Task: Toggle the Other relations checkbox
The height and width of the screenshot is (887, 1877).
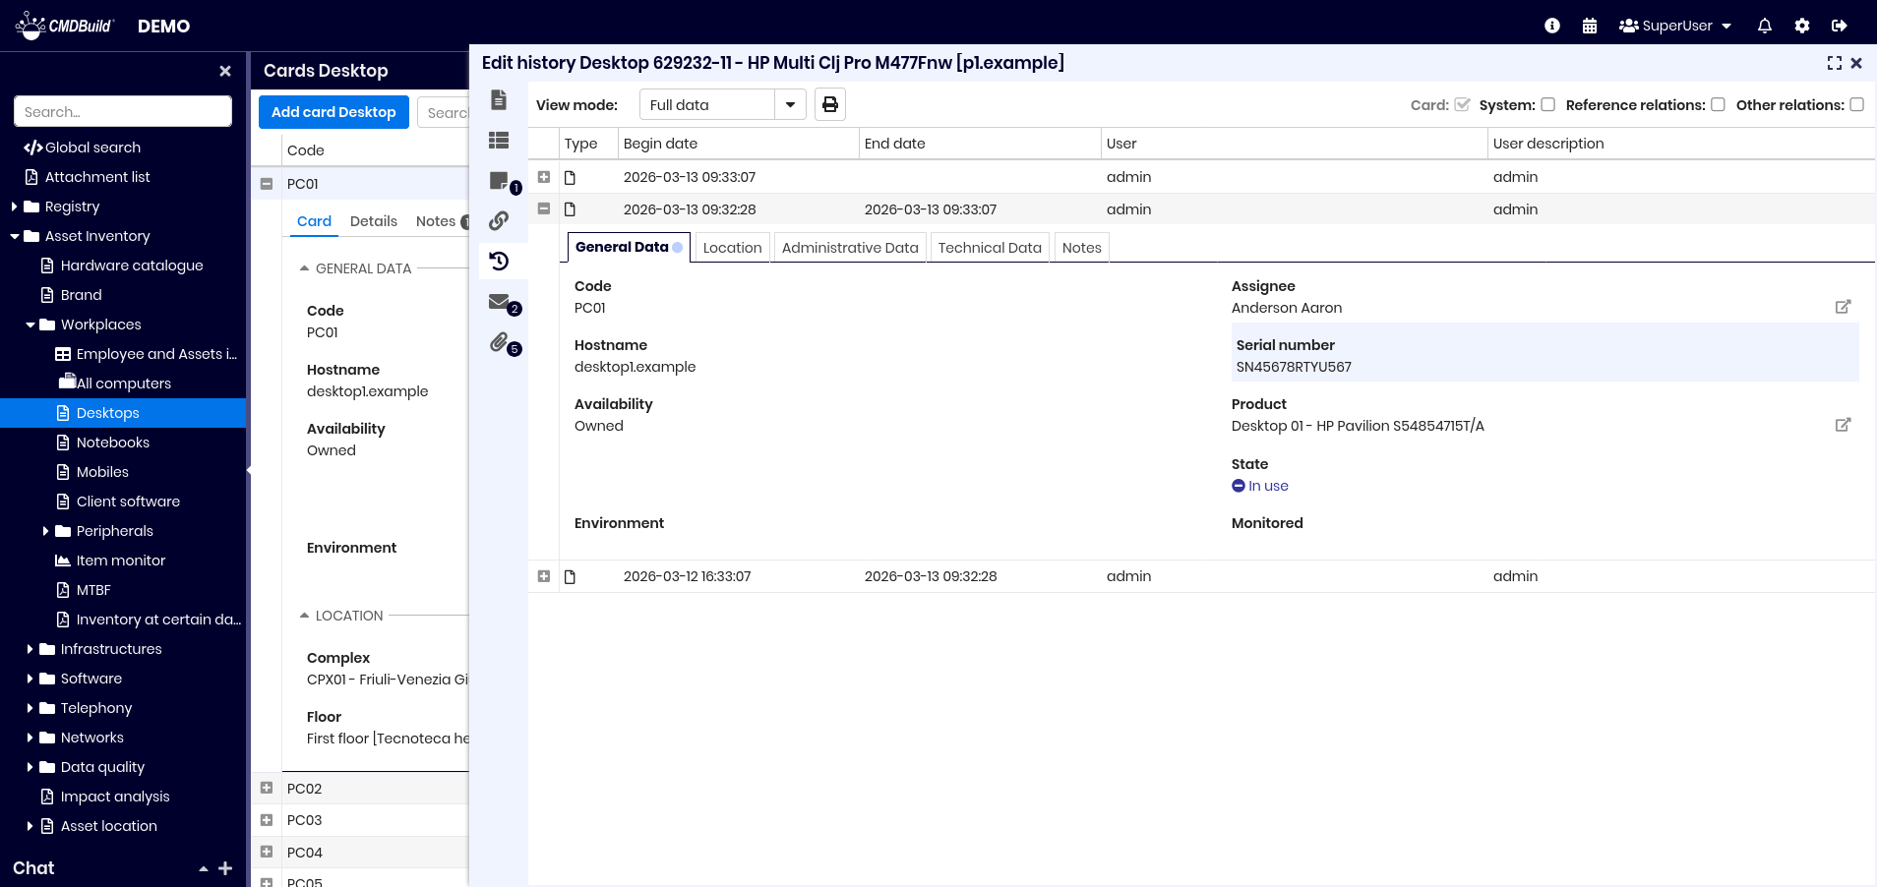Action: point(1856,104)
